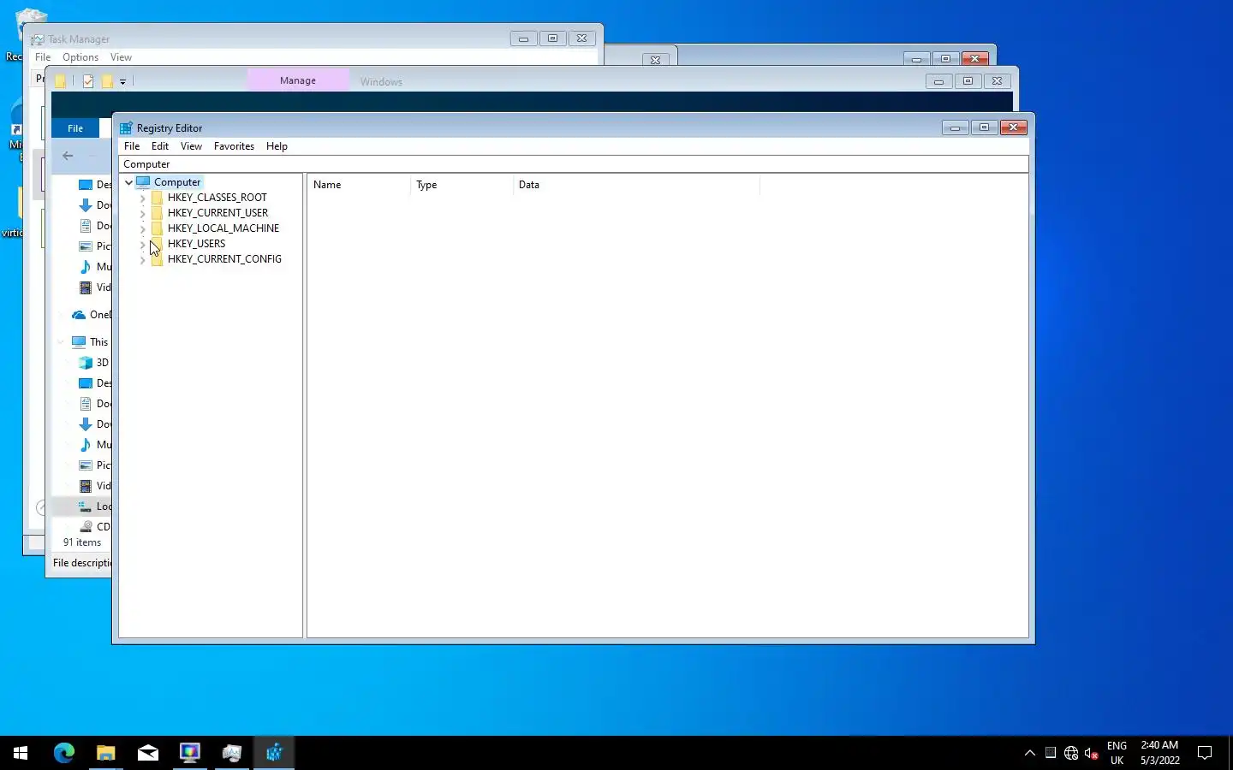Open the taskbar clock showing 2:40 AM

tap(1160, 754)
